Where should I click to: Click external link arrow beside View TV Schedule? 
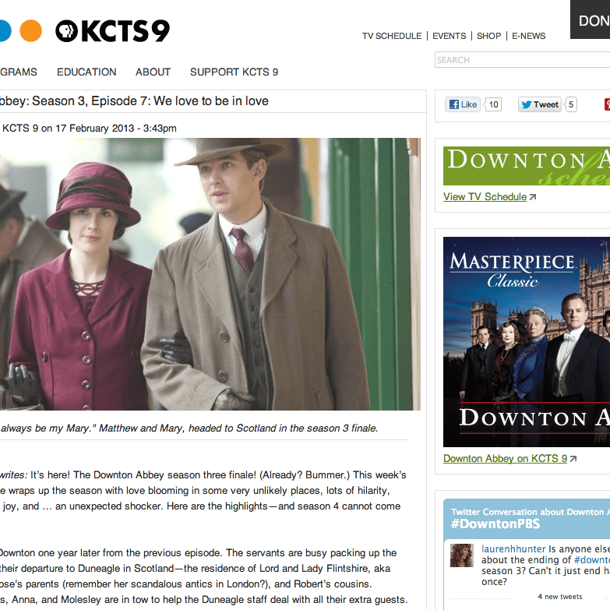click(x=533, y=197)
